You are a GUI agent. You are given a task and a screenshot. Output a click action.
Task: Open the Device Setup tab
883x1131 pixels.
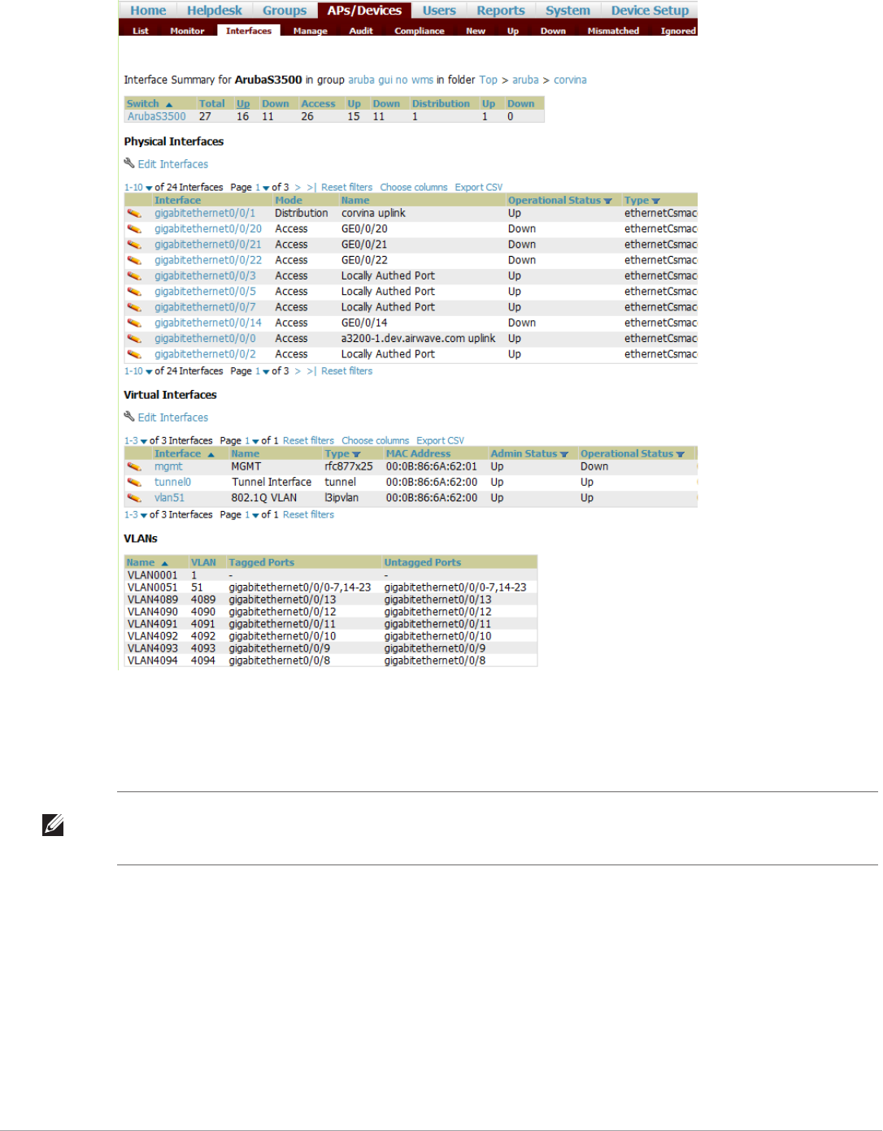point(650,11)
